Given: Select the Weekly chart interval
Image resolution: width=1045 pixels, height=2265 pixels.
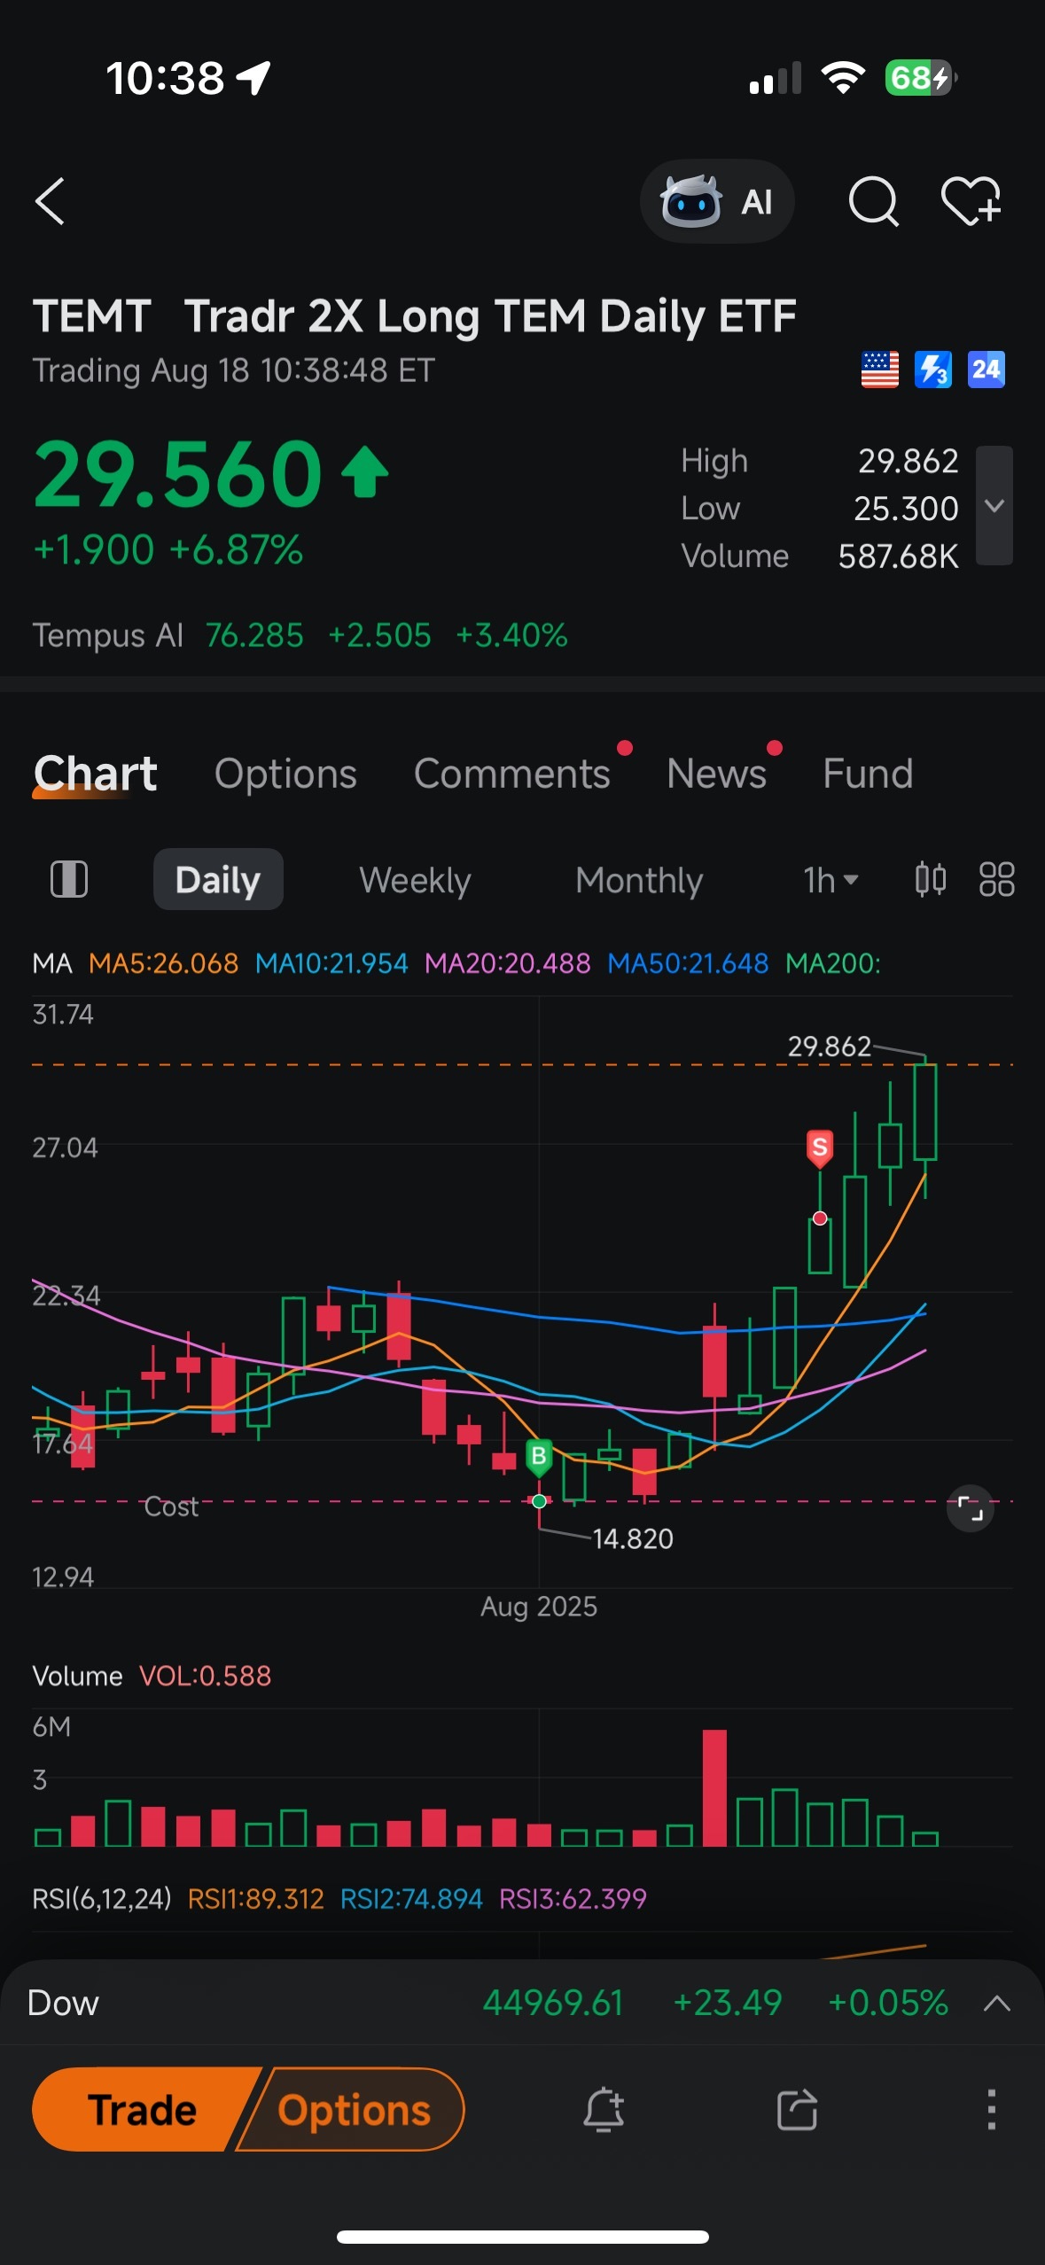Looking at the screenshot, I should pyautogui.click(x=415, y=880).
